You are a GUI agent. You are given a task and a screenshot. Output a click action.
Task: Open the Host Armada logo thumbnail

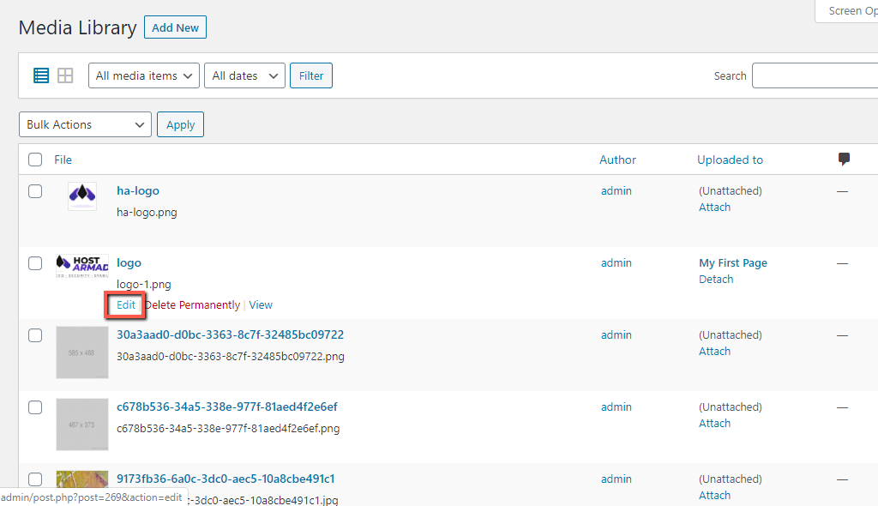pyautogui.click(x=82, y=266)
